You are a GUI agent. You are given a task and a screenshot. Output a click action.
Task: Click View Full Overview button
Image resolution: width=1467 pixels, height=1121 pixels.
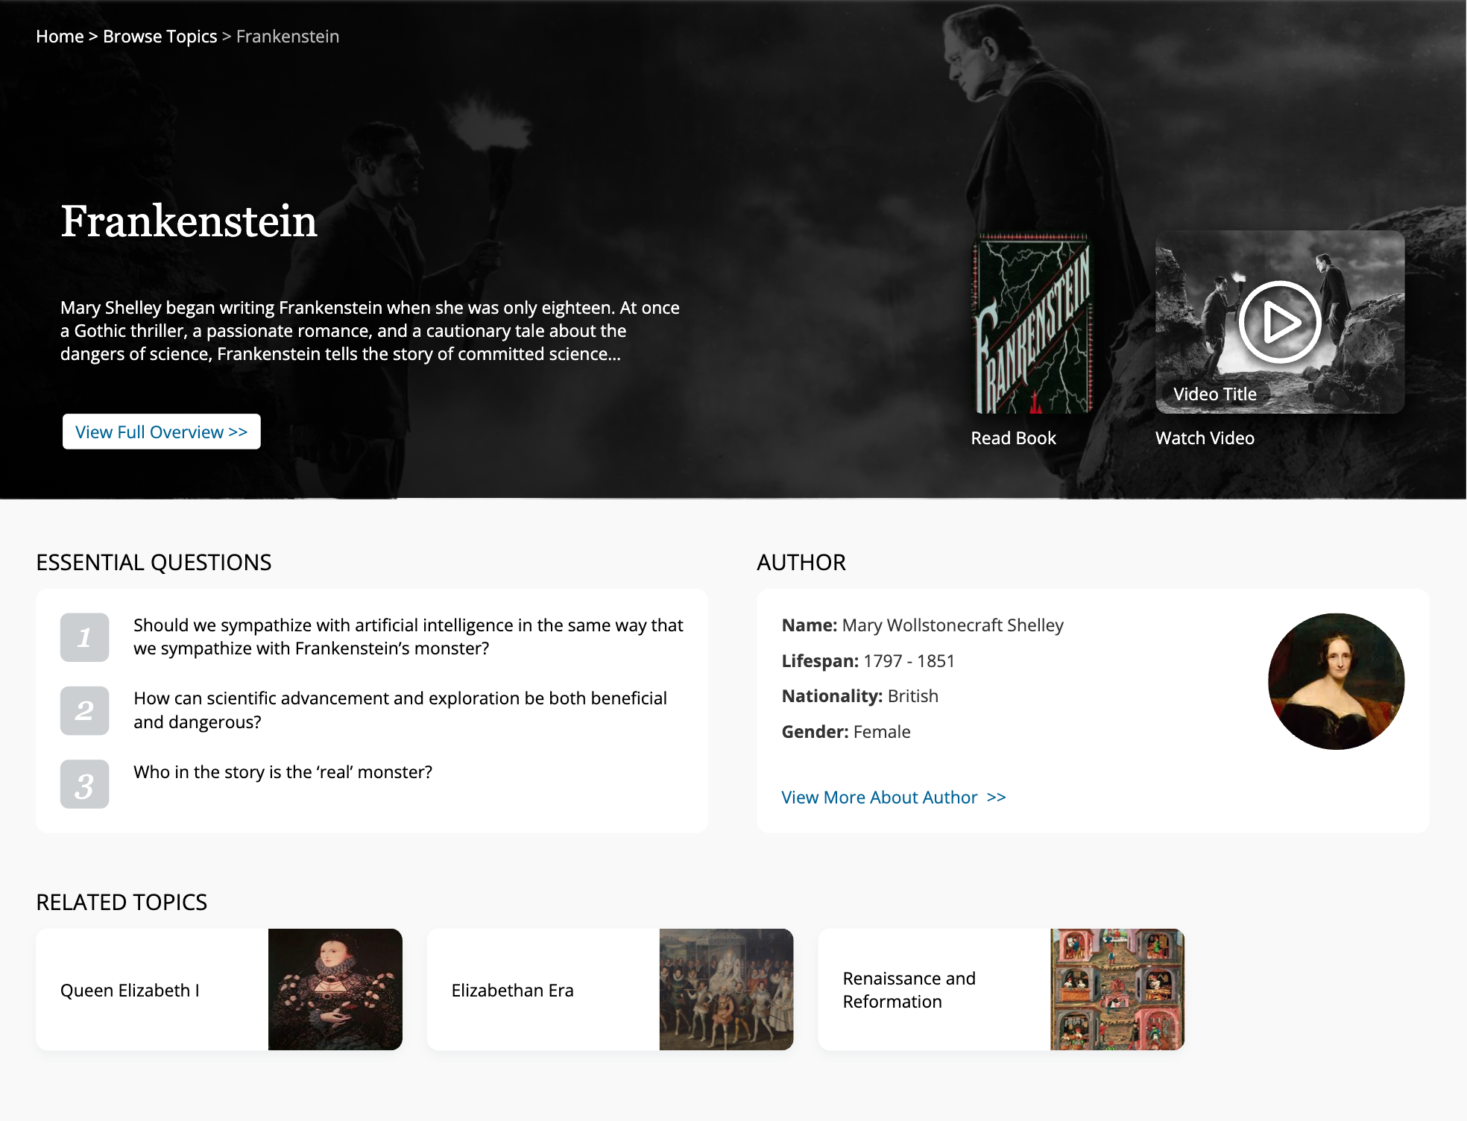[x=161, y=432]
